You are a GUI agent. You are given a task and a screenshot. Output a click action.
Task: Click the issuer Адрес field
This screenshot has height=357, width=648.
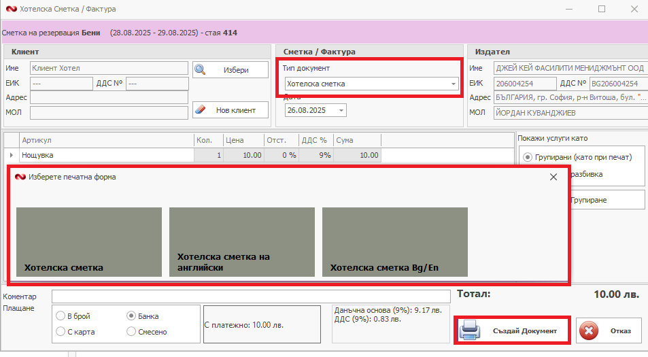coord(570,97)
